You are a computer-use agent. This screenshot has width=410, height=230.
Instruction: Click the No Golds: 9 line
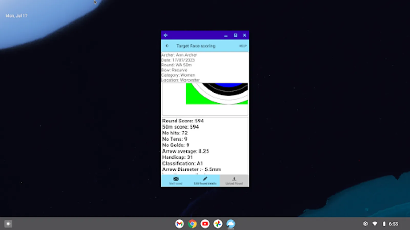pos(176,145)
